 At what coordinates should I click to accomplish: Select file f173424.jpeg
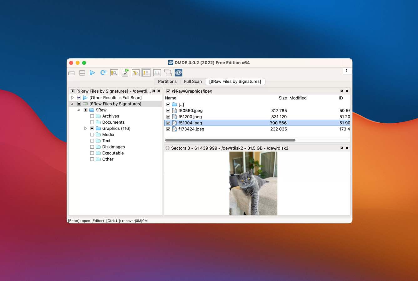point(191,129)
